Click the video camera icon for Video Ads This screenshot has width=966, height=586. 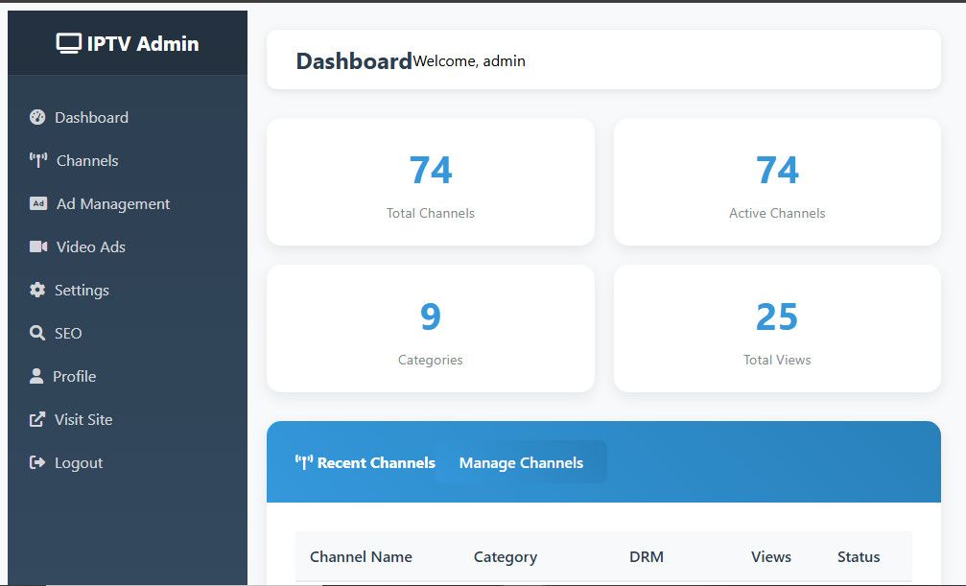click(x=38, y=246)
